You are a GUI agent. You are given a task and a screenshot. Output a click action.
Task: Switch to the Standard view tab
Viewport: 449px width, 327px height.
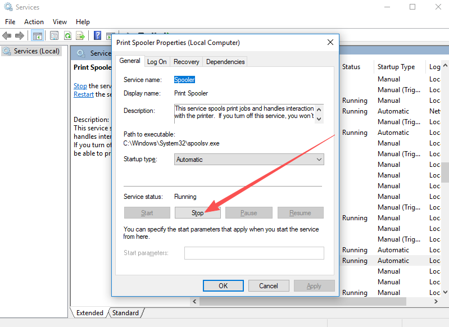[x=125, y=313]
